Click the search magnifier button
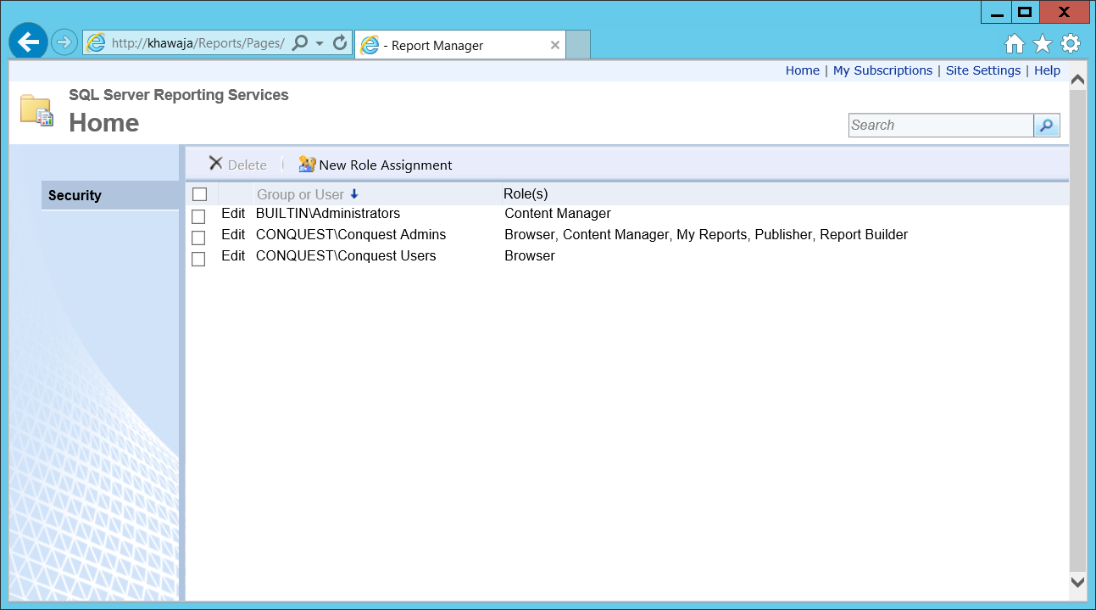This screenshot has height=610, width=1096. click(1047, 126)
